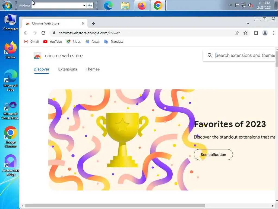Launch Microsoft Edge from the taskbar
Image resolution: width=278 pixels, height=209 pixels.
pos(108,5)
